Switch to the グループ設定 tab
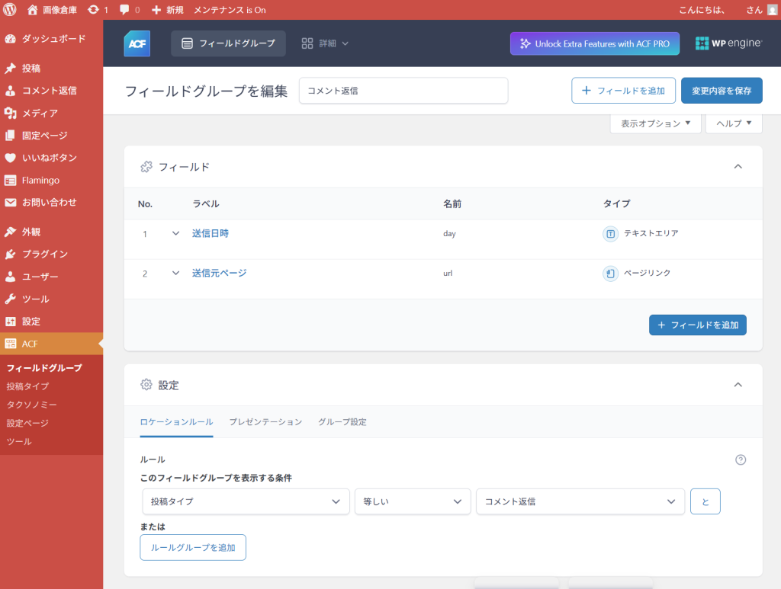The image size is (781, 589). pyautogui.click(x=342, y=422)
